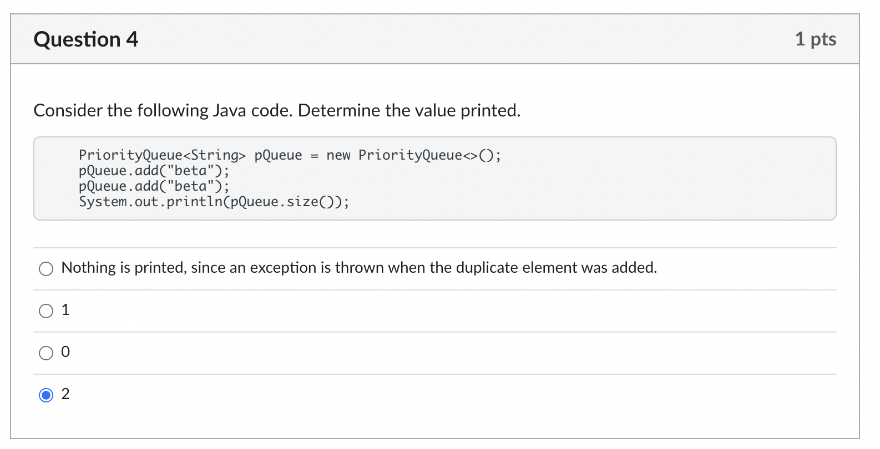
Task: Click the answer label text '1'
Action: pyautogui.click(x=65, y=310)
